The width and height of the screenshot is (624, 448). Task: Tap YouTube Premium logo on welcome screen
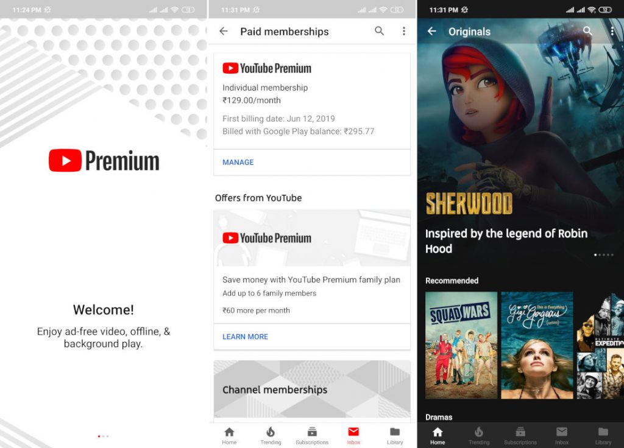[104, 161]
